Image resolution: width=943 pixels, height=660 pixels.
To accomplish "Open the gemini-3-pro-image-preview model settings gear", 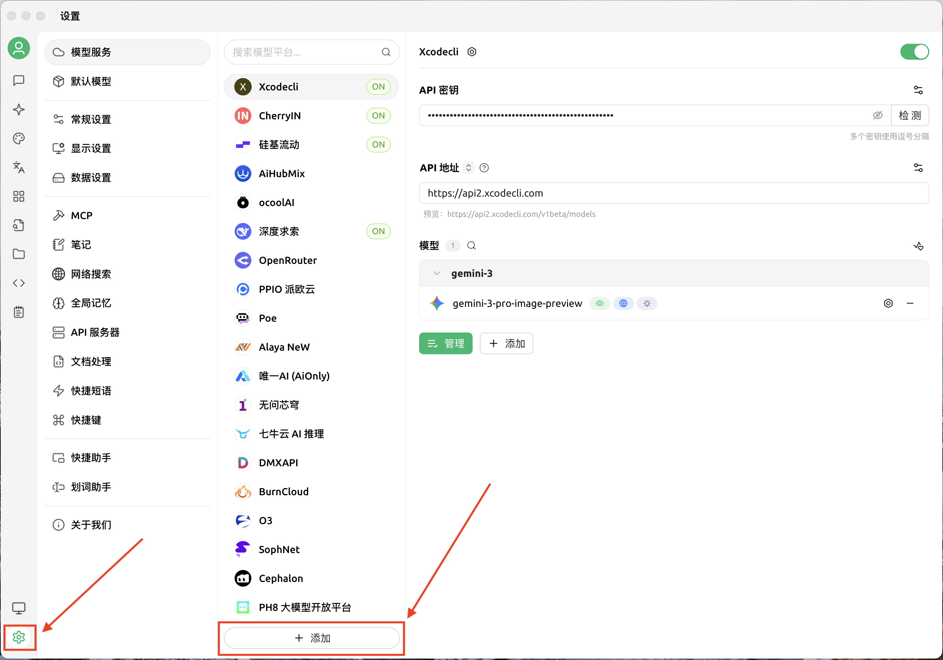I will click(x=888, y=303).
